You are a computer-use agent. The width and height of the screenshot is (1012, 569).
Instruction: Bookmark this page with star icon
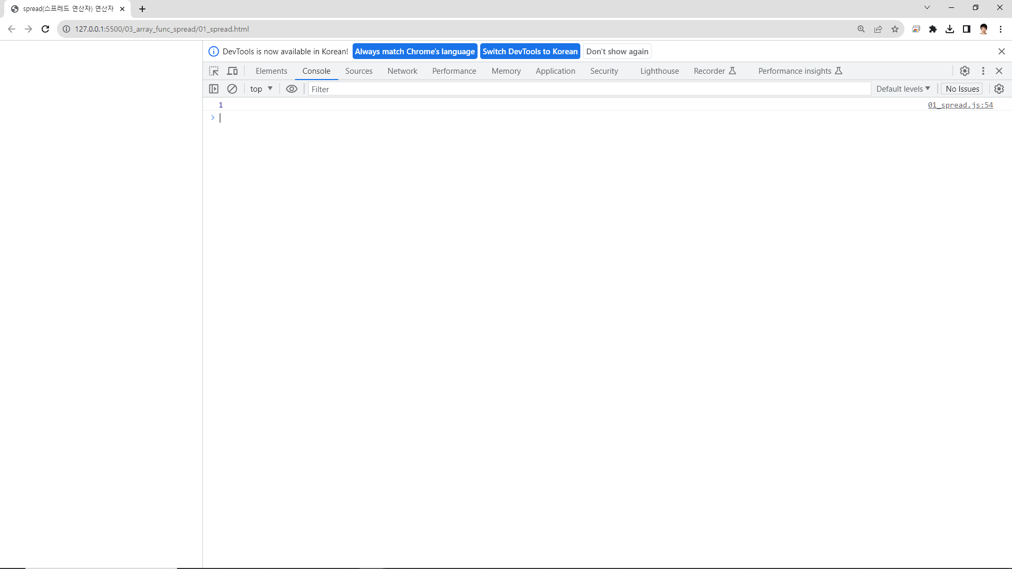point(895,30)
